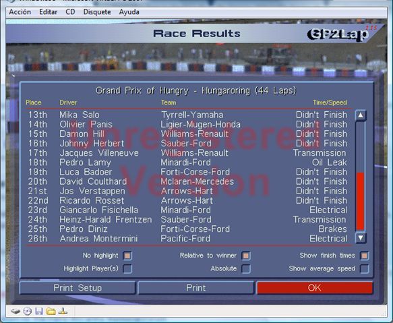The image size is (393, 323).
Task: Select the Heinz-Harald Frentzen driver entry
Action: 106,220
